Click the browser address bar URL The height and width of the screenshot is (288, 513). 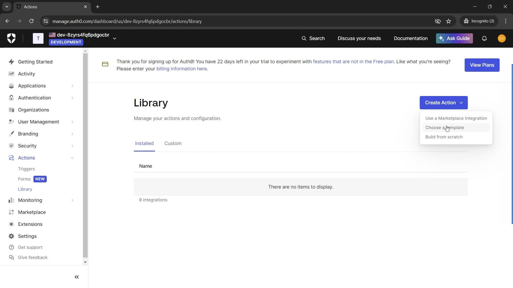[x=127, y=21]
